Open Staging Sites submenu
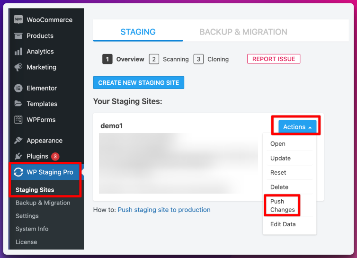This screenshot has width=357, height=258. point(35,190)
